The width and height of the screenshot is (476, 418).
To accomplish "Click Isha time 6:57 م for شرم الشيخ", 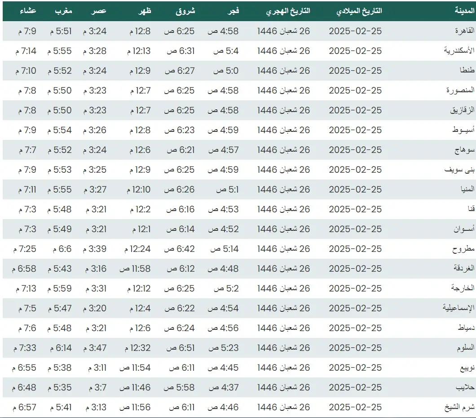I will [24, 407].
